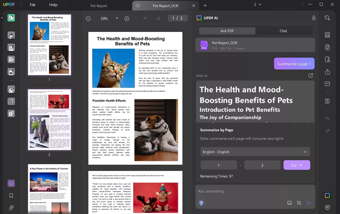Zoom in with the plus icon
This screenshot has height=214, width=340.
point(127,19)
